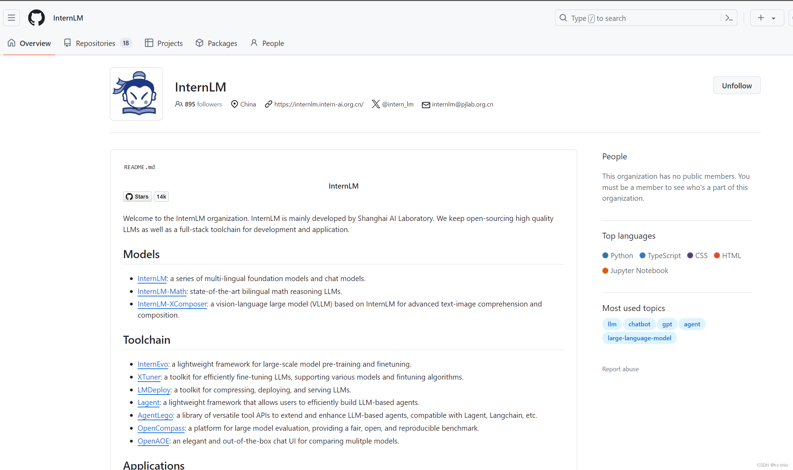
Task: Open the OpenAOE link
Action: tap(153, 441)
